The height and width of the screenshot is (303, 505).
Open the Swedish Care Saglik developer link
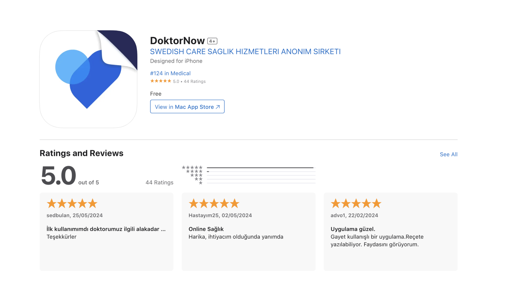pyautogui.click(x=245, y=52)
